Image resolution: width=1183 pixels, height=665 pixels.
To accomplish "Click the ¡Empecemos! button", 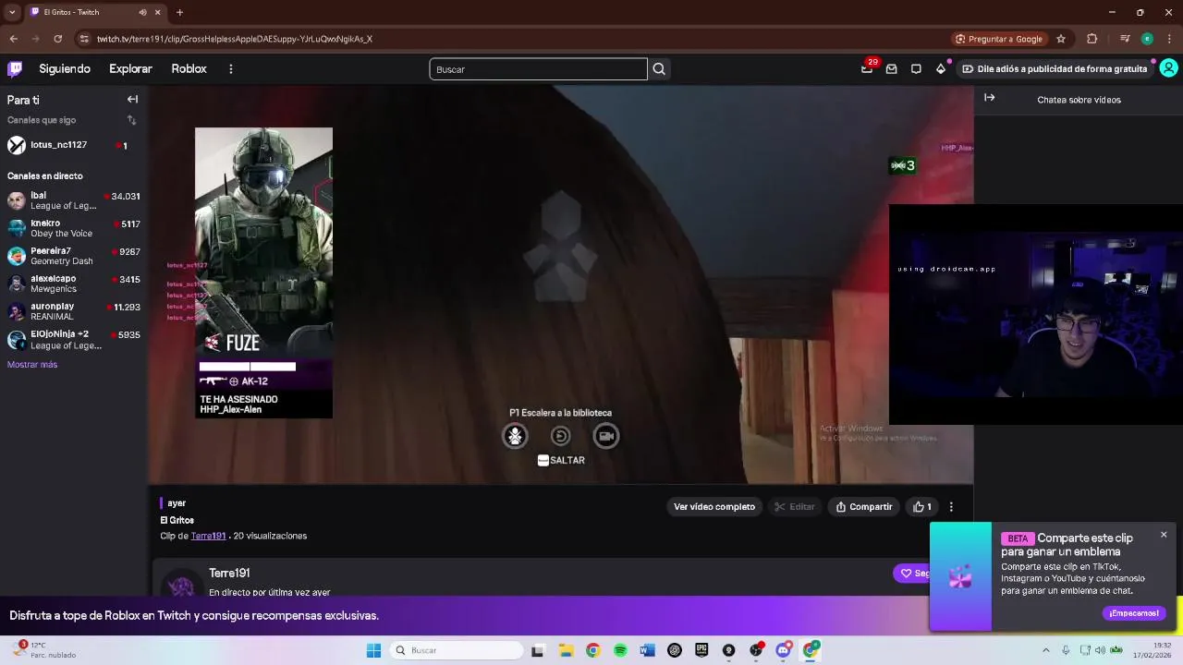I will 1134,613.
